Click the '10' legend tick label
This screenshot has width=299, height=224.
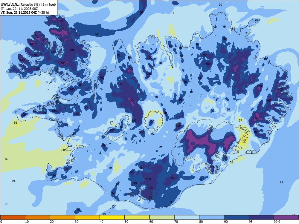(x=27, y=222)
